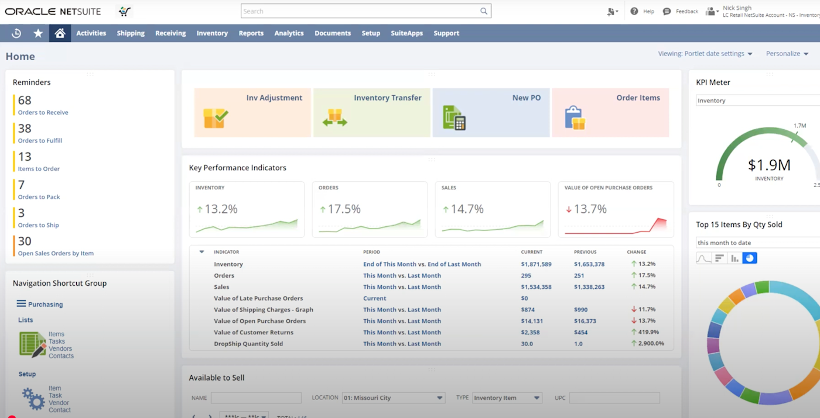The width and height of the screenshot is (820, 418).
Task: Open the Inventory menu
Action: (x=212, y=33)
